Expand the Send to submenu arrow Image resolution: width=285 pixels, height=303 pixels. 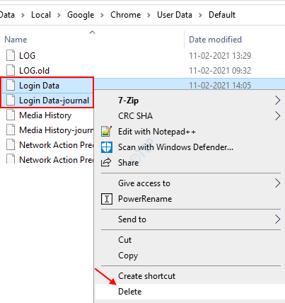277,219
